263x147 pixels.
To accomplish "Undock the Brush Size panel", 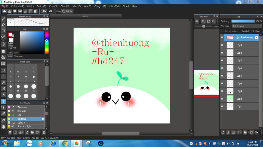I will click(44, 61).
